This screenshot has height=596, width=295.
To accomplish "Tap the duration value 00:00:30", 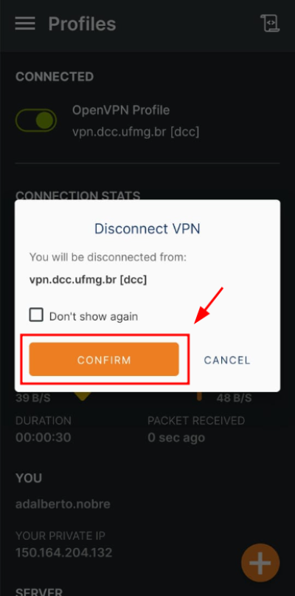I will click(44, 437).
